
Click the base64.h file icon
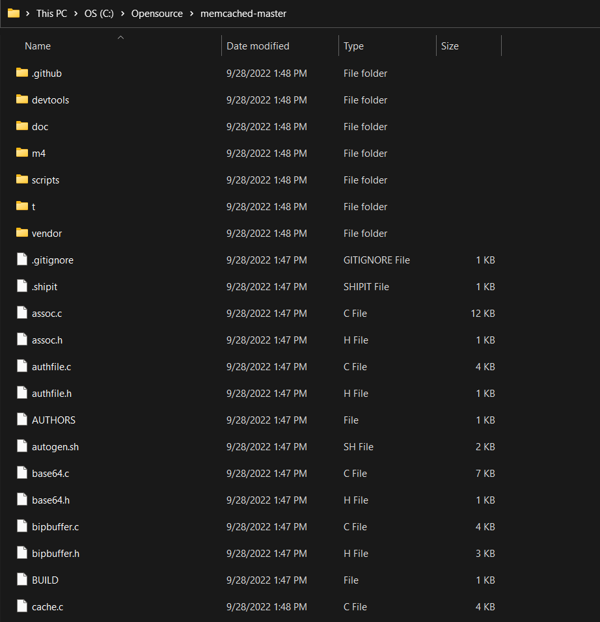pyautogui.click(x=22, y=499)
